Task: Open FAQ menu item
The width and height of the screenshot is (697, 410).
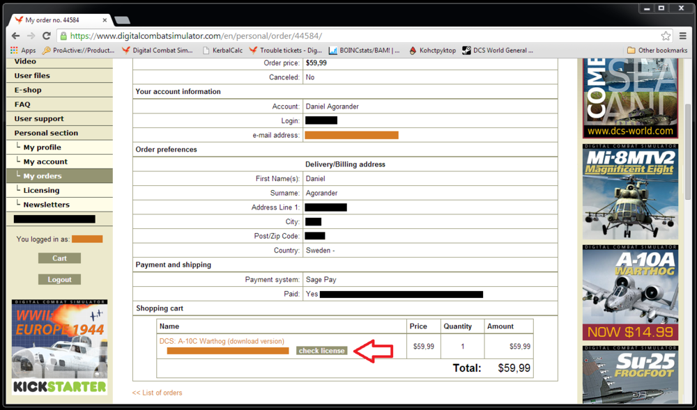Action: (59, 104)
